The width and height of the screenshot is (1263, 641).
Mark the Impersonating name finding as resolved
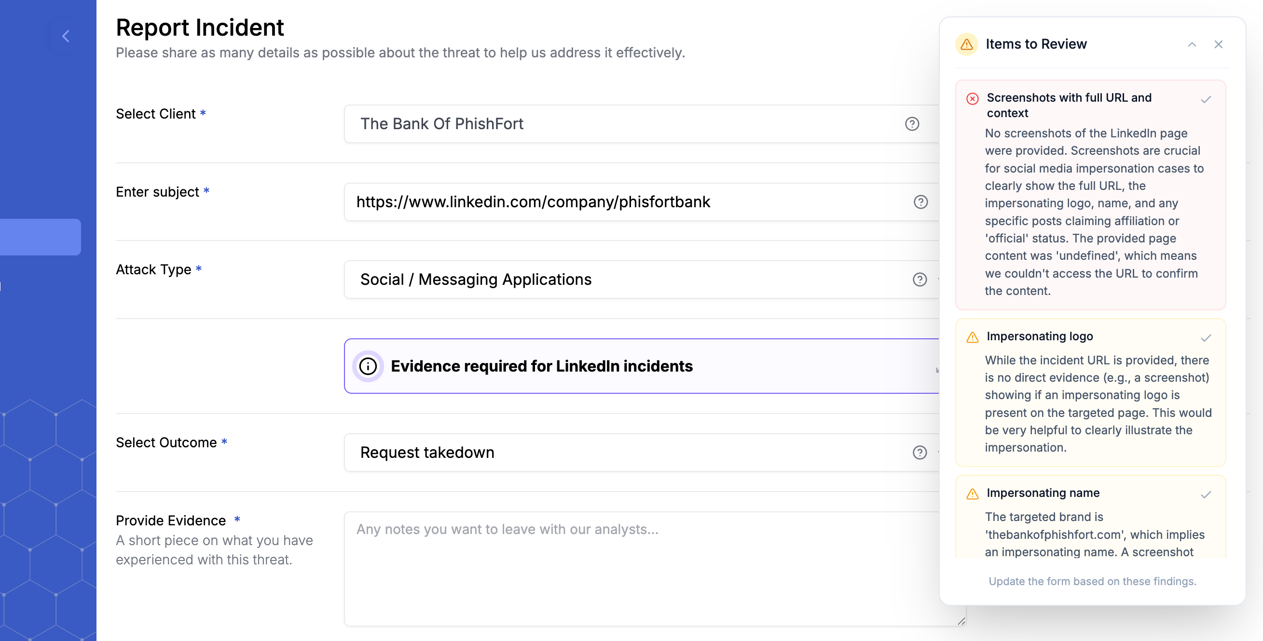tap(1206, 495)
